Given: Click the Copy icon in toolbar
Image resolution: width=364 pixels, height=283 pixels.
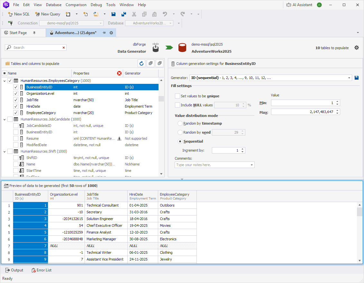Looking at the screenshot, I should pos(144,14).
